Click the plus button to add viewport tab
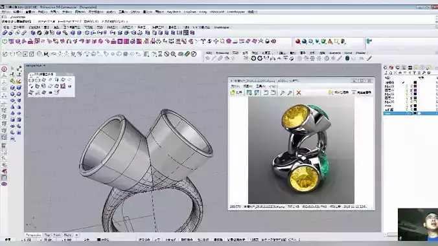This screenshot has height=246, width=438. (76, 235)
